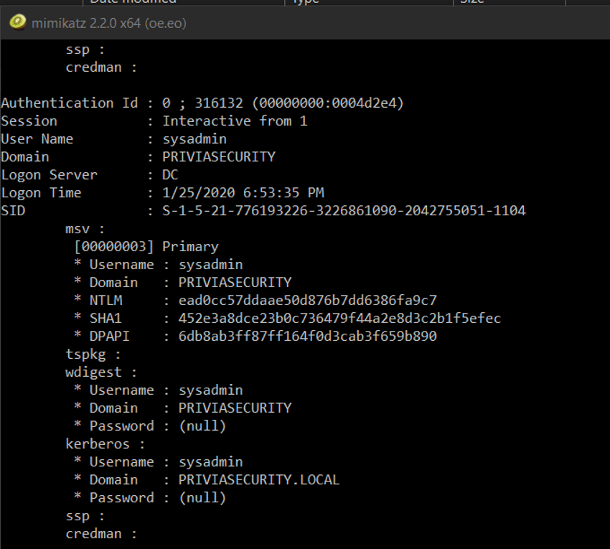Click the DPAPI key value

307,336
